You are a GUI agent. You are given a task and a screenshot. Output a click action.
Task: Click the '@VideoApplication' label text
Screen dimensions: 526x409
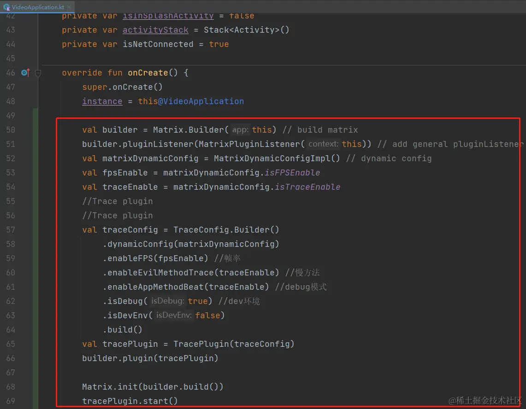pos(201,101)
